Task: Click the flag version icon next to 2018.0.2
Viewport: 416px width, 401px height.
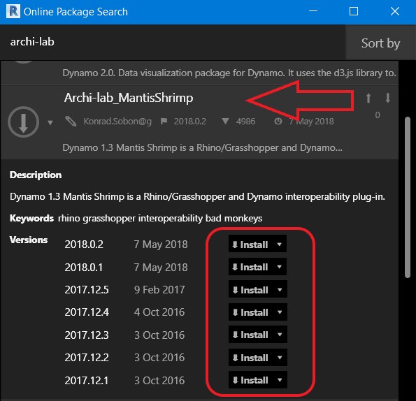Action: [164, 121]
